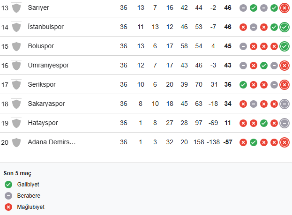Open Boluspor's most recent win icon

[284, 46]
